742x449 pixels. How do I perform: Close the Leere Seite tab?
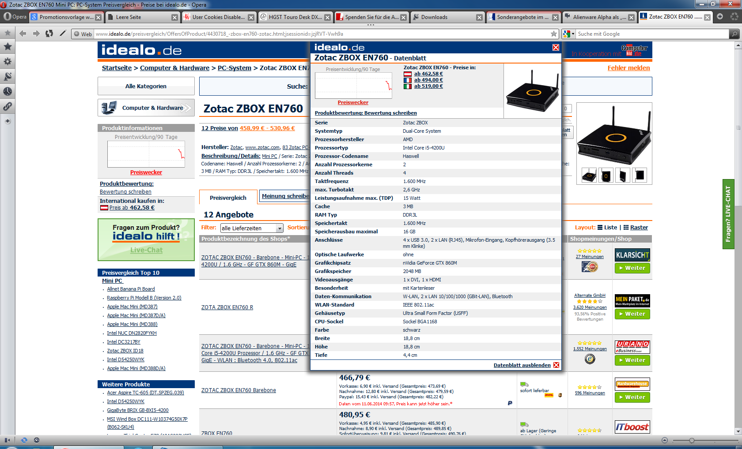pyautogui.click(x=175, y=18)
